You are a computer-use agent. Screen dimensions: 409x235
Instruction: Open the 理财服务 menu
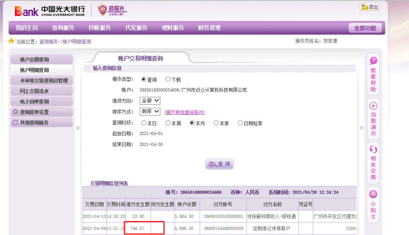[173, 28]
